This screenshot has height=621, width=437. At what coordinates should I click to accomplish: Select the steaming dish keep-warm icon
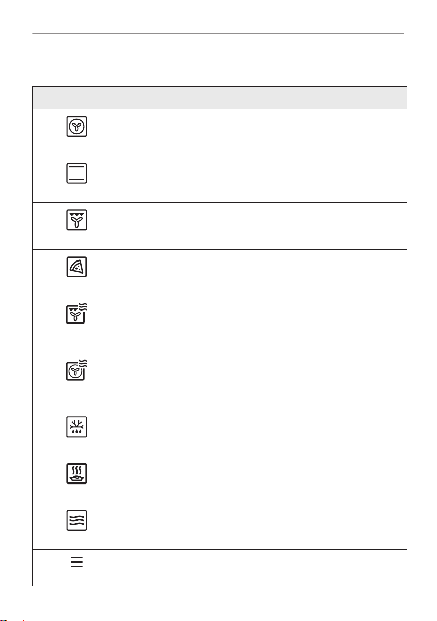pos(76,474)
